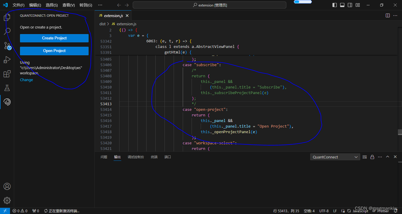Open the Source Control view icon
This screenshot has width=402, height=214.
(7, 46)
